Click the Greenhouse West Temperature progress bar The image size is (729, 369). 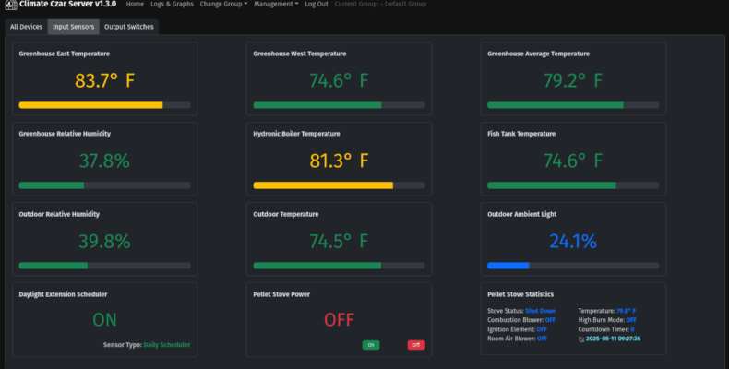[339, 105]
